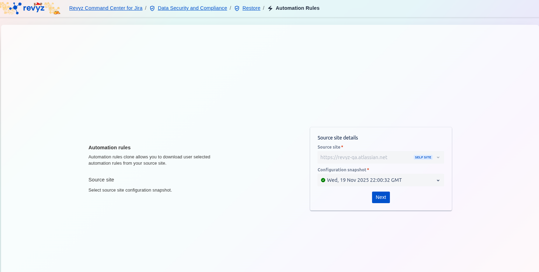The image size is (539, 272).
Task: Click the revyz-qa.atlassian.net source site field
Action: [353, 157]
